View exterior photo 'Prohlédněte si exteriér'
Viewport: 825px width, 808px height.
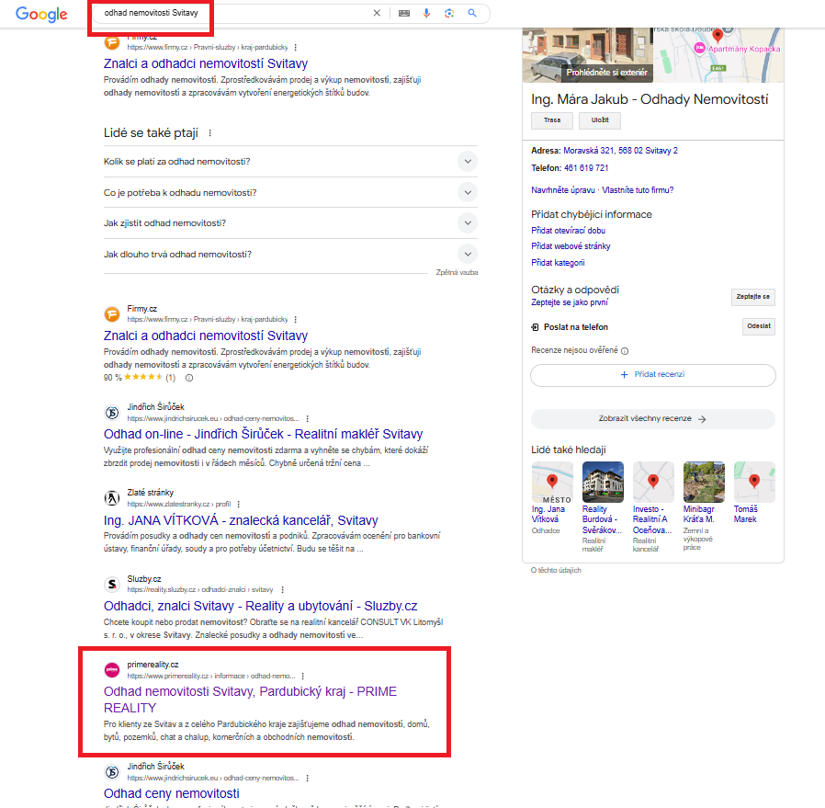588,55
